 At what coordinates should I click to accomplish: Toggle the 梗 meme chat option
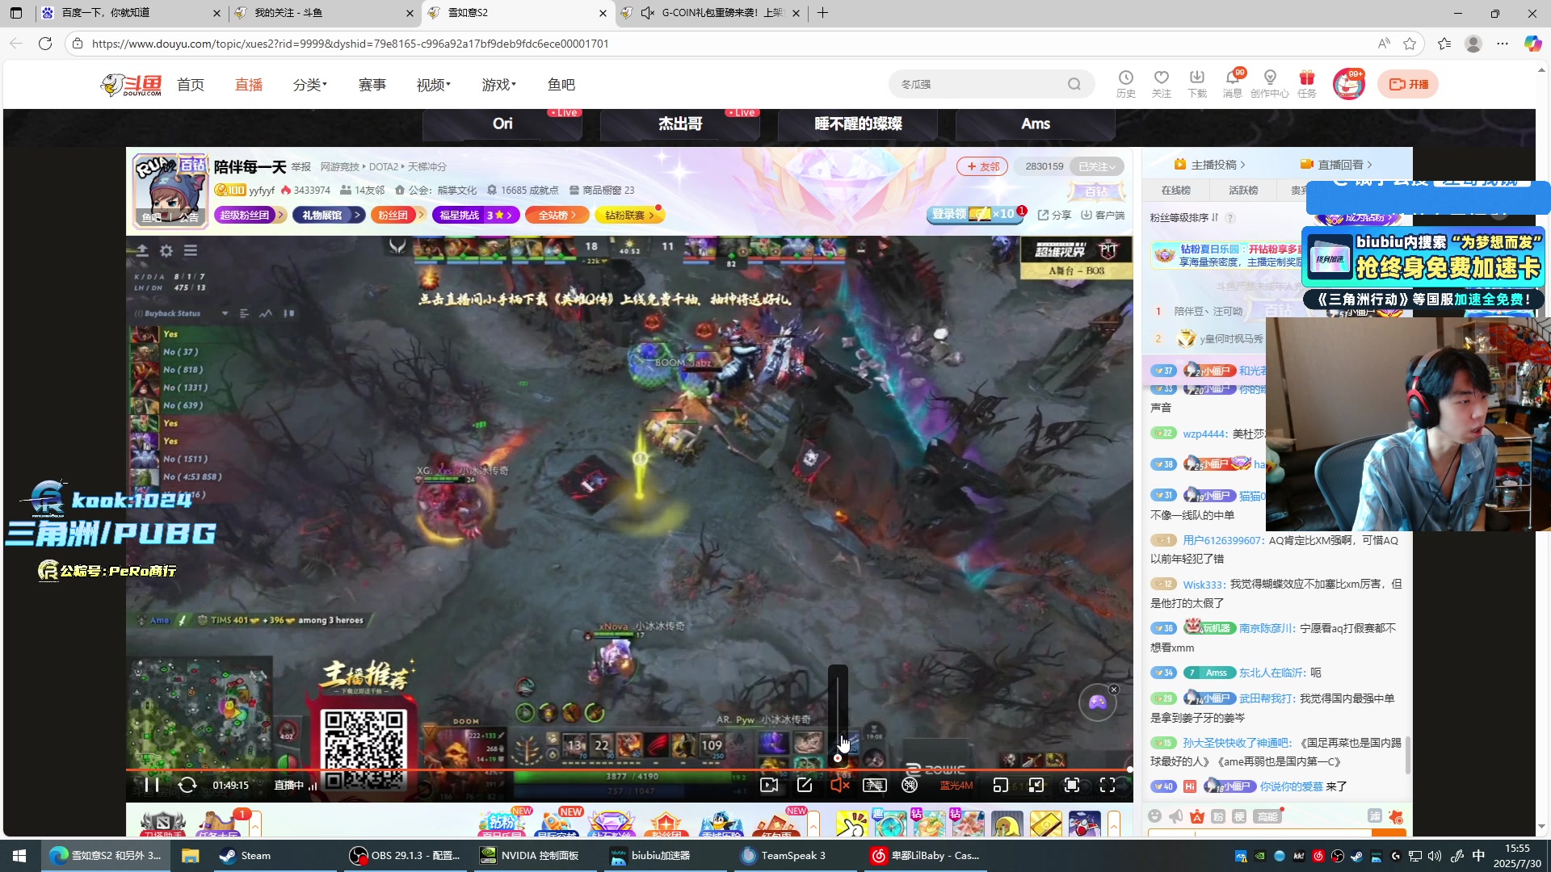coord(1239,816)
